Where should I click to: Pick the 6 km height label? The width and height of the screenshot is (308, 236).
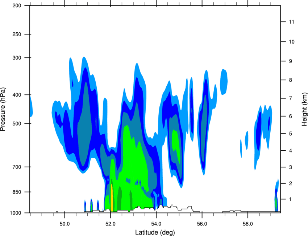click(x=291, y=116)
